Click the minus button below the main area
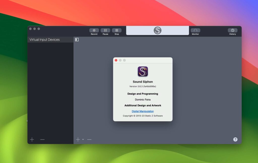This screenshot has width=258, height=163. (x=89, y=139)
